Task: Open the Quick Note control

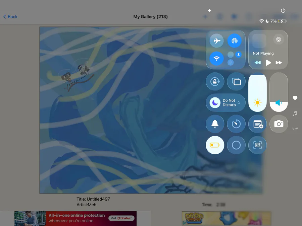Action: 257,124
